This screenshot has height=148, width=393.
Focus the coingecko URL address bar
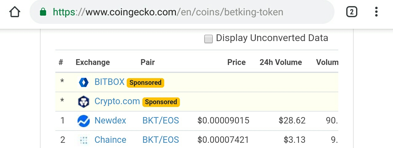point(182,12)
